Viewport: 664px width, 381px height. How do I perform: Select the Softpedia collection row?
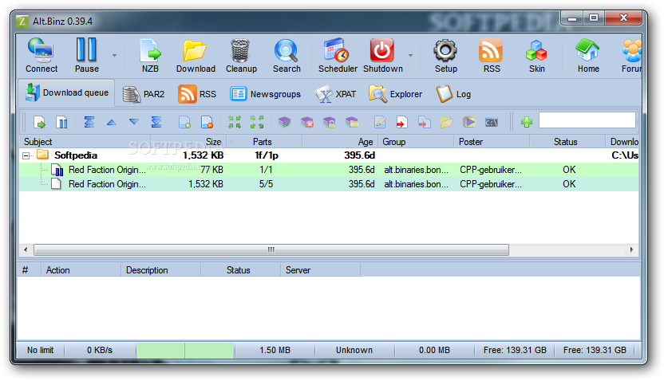tap(329, 155)
